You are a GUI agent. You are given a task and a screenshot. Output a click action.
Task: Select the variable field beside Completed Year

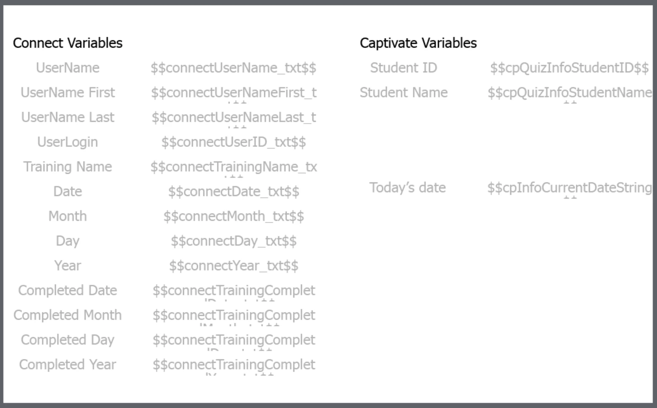click(234, 365)
